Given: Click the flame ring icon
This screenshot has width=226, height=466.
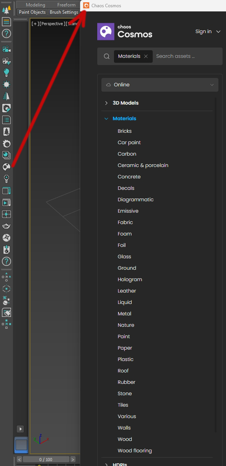Looking at the screenshot, I should [x=7, y=143].
